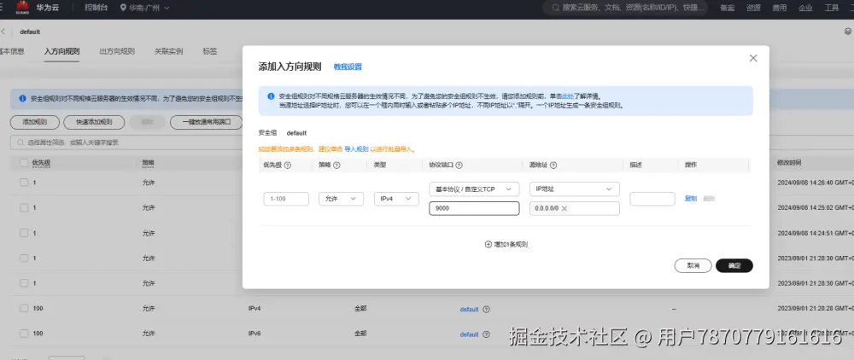The image size is (854, 360).
Task: Click 增加1条规则 to add another rule
Action: coord(506,244)
